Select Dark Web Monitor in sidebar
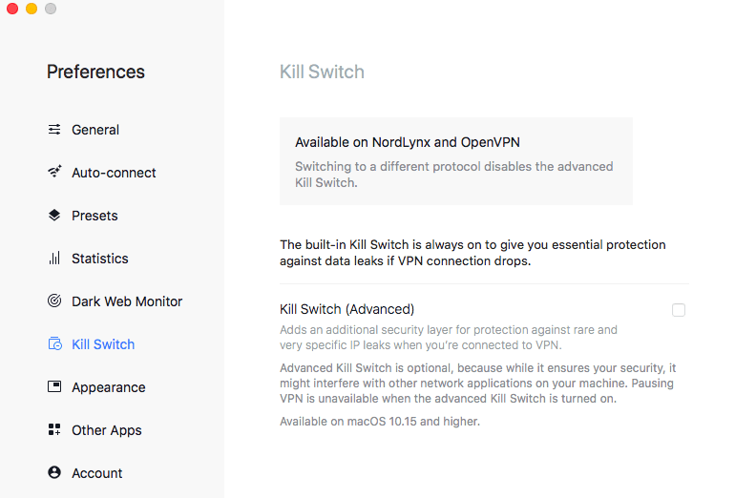Viewport: 735px width, 498px height. pos(127,301)
